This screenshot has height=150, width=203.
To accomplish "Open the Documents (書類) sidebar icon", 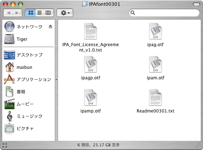I will coord(9,92).
